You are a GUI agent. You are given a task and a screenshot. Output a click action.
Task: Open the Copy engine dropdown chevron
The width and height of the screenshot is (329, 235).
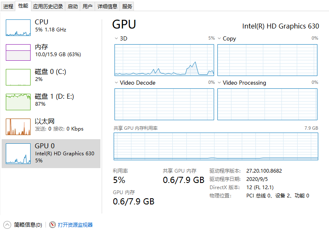219,38
